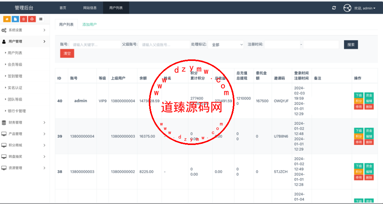The width and height of the screenshot is (383, 204).
Task: Select 用户列表 in the dark top navigation
Action: click(x=116, y=8)
